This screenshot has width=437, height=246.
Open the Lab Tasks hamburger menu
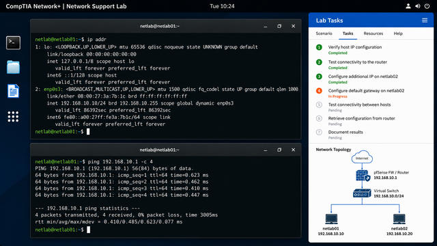pos(425,20)
